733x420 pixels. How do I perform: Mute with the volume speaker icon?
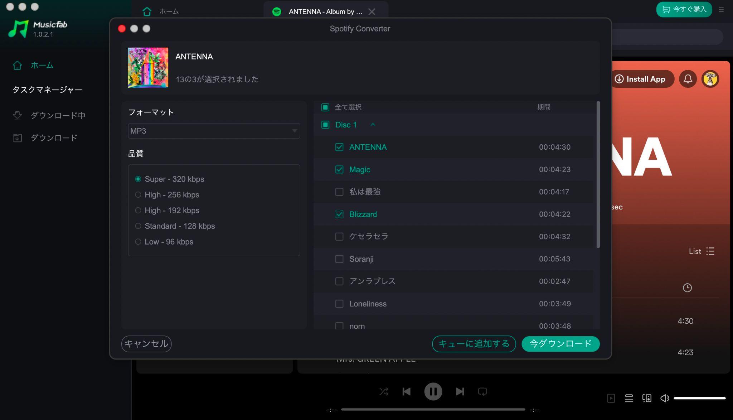[x=665, y=398]
